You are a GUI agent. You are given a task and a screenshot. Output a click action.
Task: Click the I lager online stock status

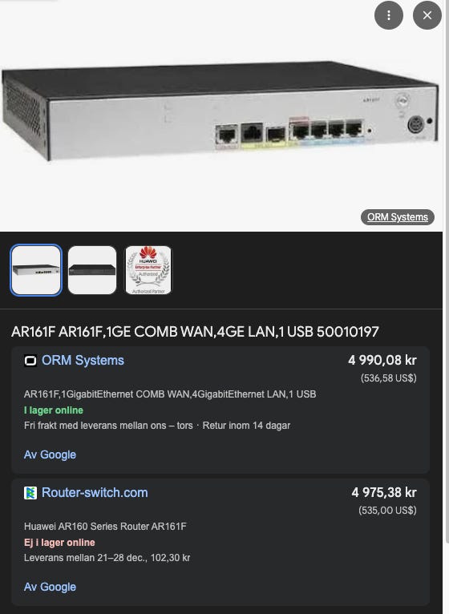(x=54, y=410)
